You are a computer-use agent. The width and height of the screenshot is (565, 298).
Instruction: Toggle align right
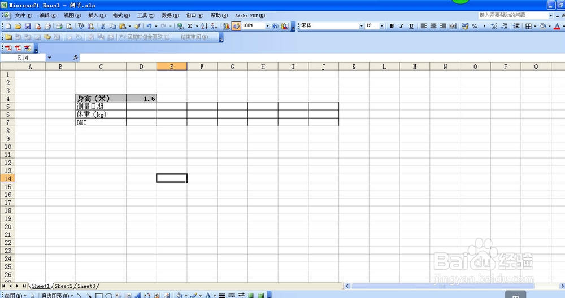pos(443,26)
